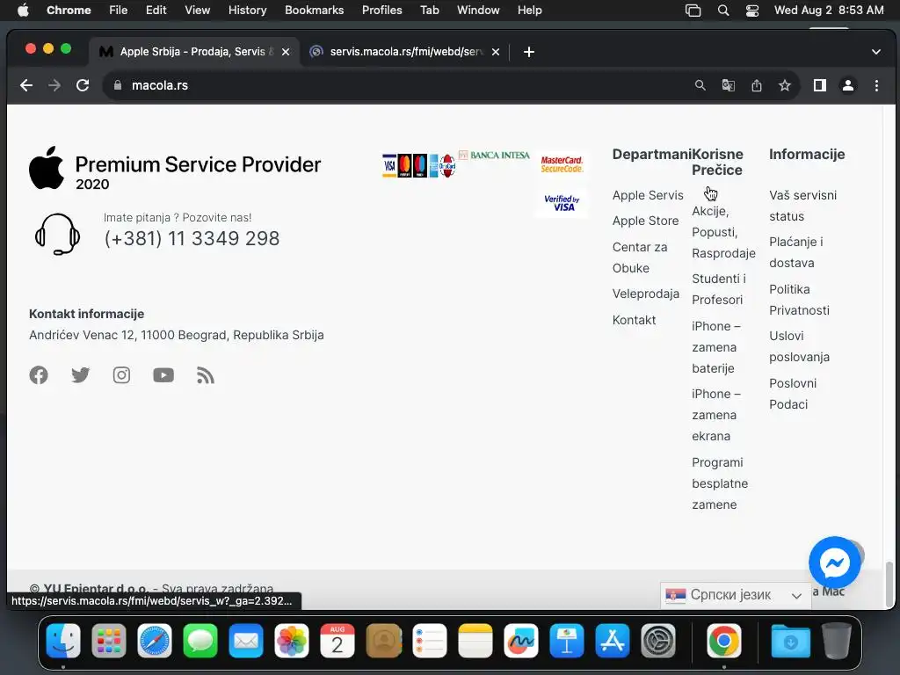Open iPhone – zamena ekrana link
This screenshot has height=675, width=900.
point(716,415)
